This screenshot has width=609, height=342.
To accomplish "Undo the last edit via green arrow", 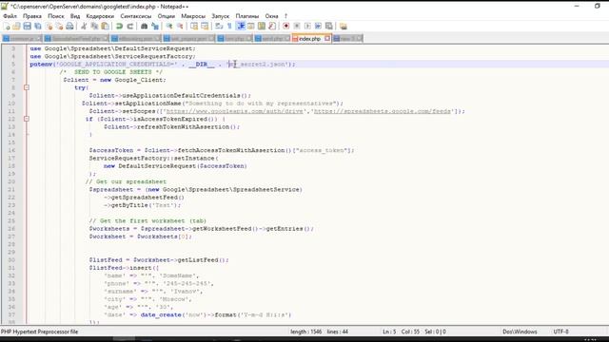I will [x=120, y=27].
